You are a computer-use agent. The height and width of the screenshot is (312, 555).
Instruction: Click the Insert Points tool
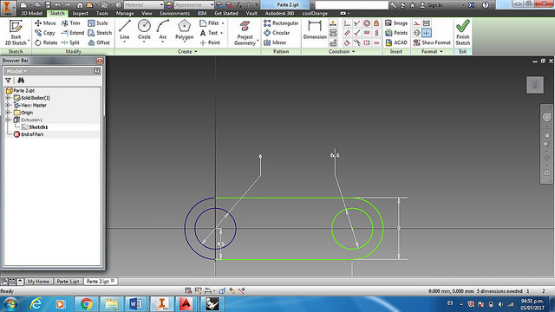tap(396, 33)
